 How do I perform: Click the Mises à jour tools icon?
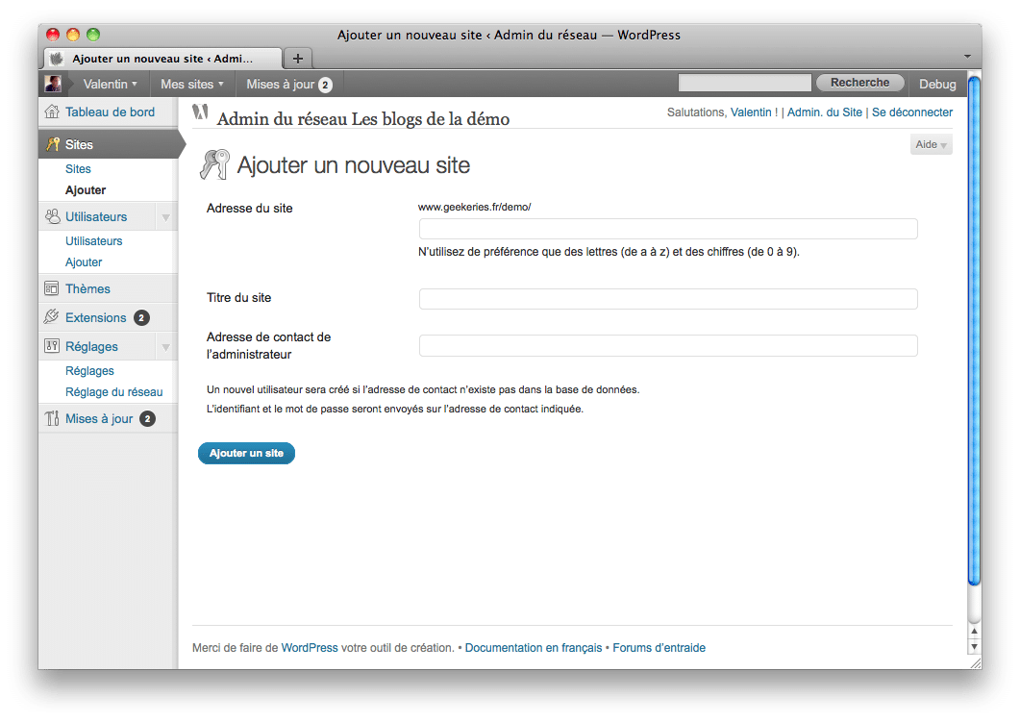[x=52, y=418]
